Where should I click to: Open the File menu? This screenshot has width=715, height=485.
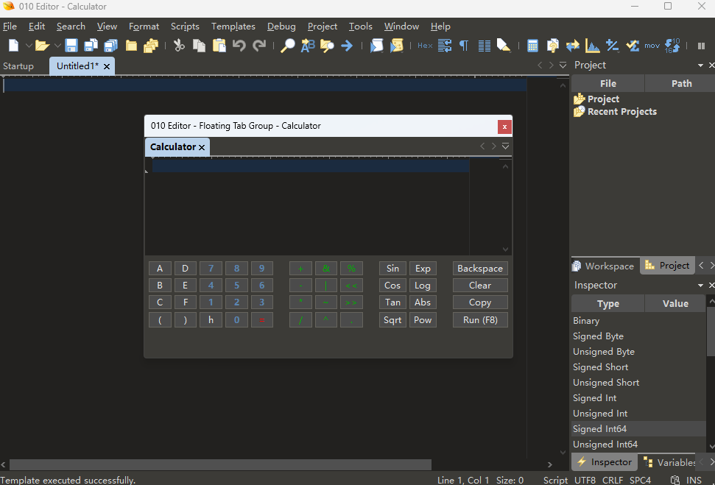pos(10,26)
